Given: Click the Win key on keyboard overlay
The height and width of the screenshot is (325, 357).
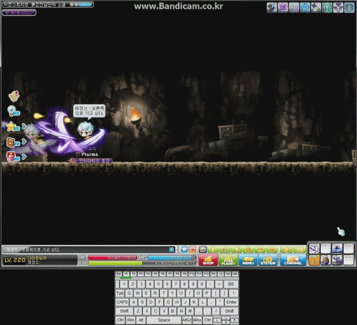Looking at the screenshot, I should [x=131, y=320].
